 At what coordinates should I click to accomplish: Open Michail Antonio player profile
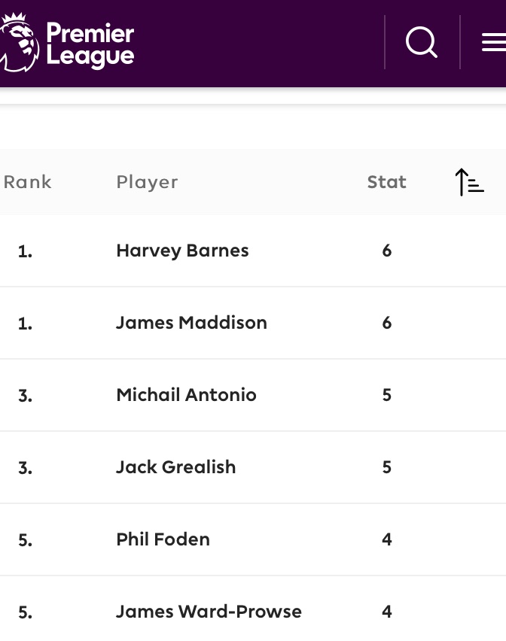click(x=186, y=395)
